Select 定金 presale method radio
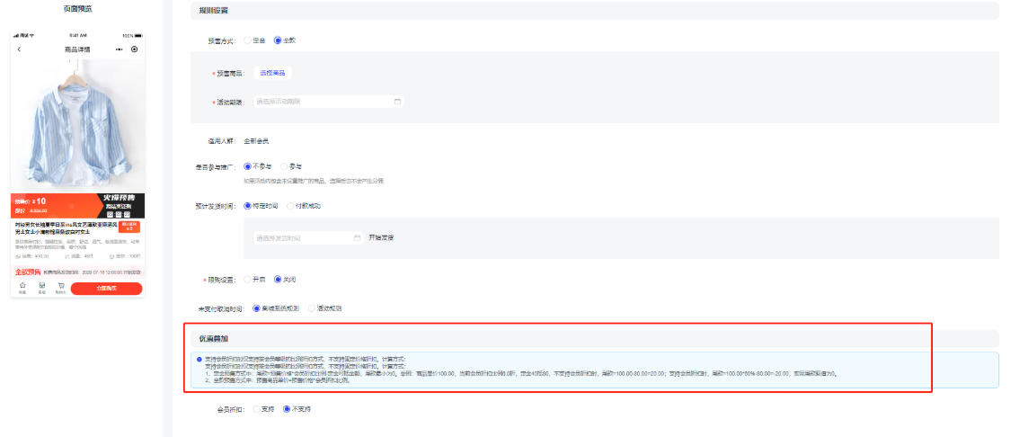This screenshot has width=1011, height=437. coord(248,40)
